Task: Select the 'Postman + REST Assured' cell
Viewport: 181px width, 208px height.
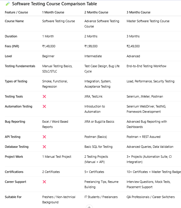Action: coord(143,137)
